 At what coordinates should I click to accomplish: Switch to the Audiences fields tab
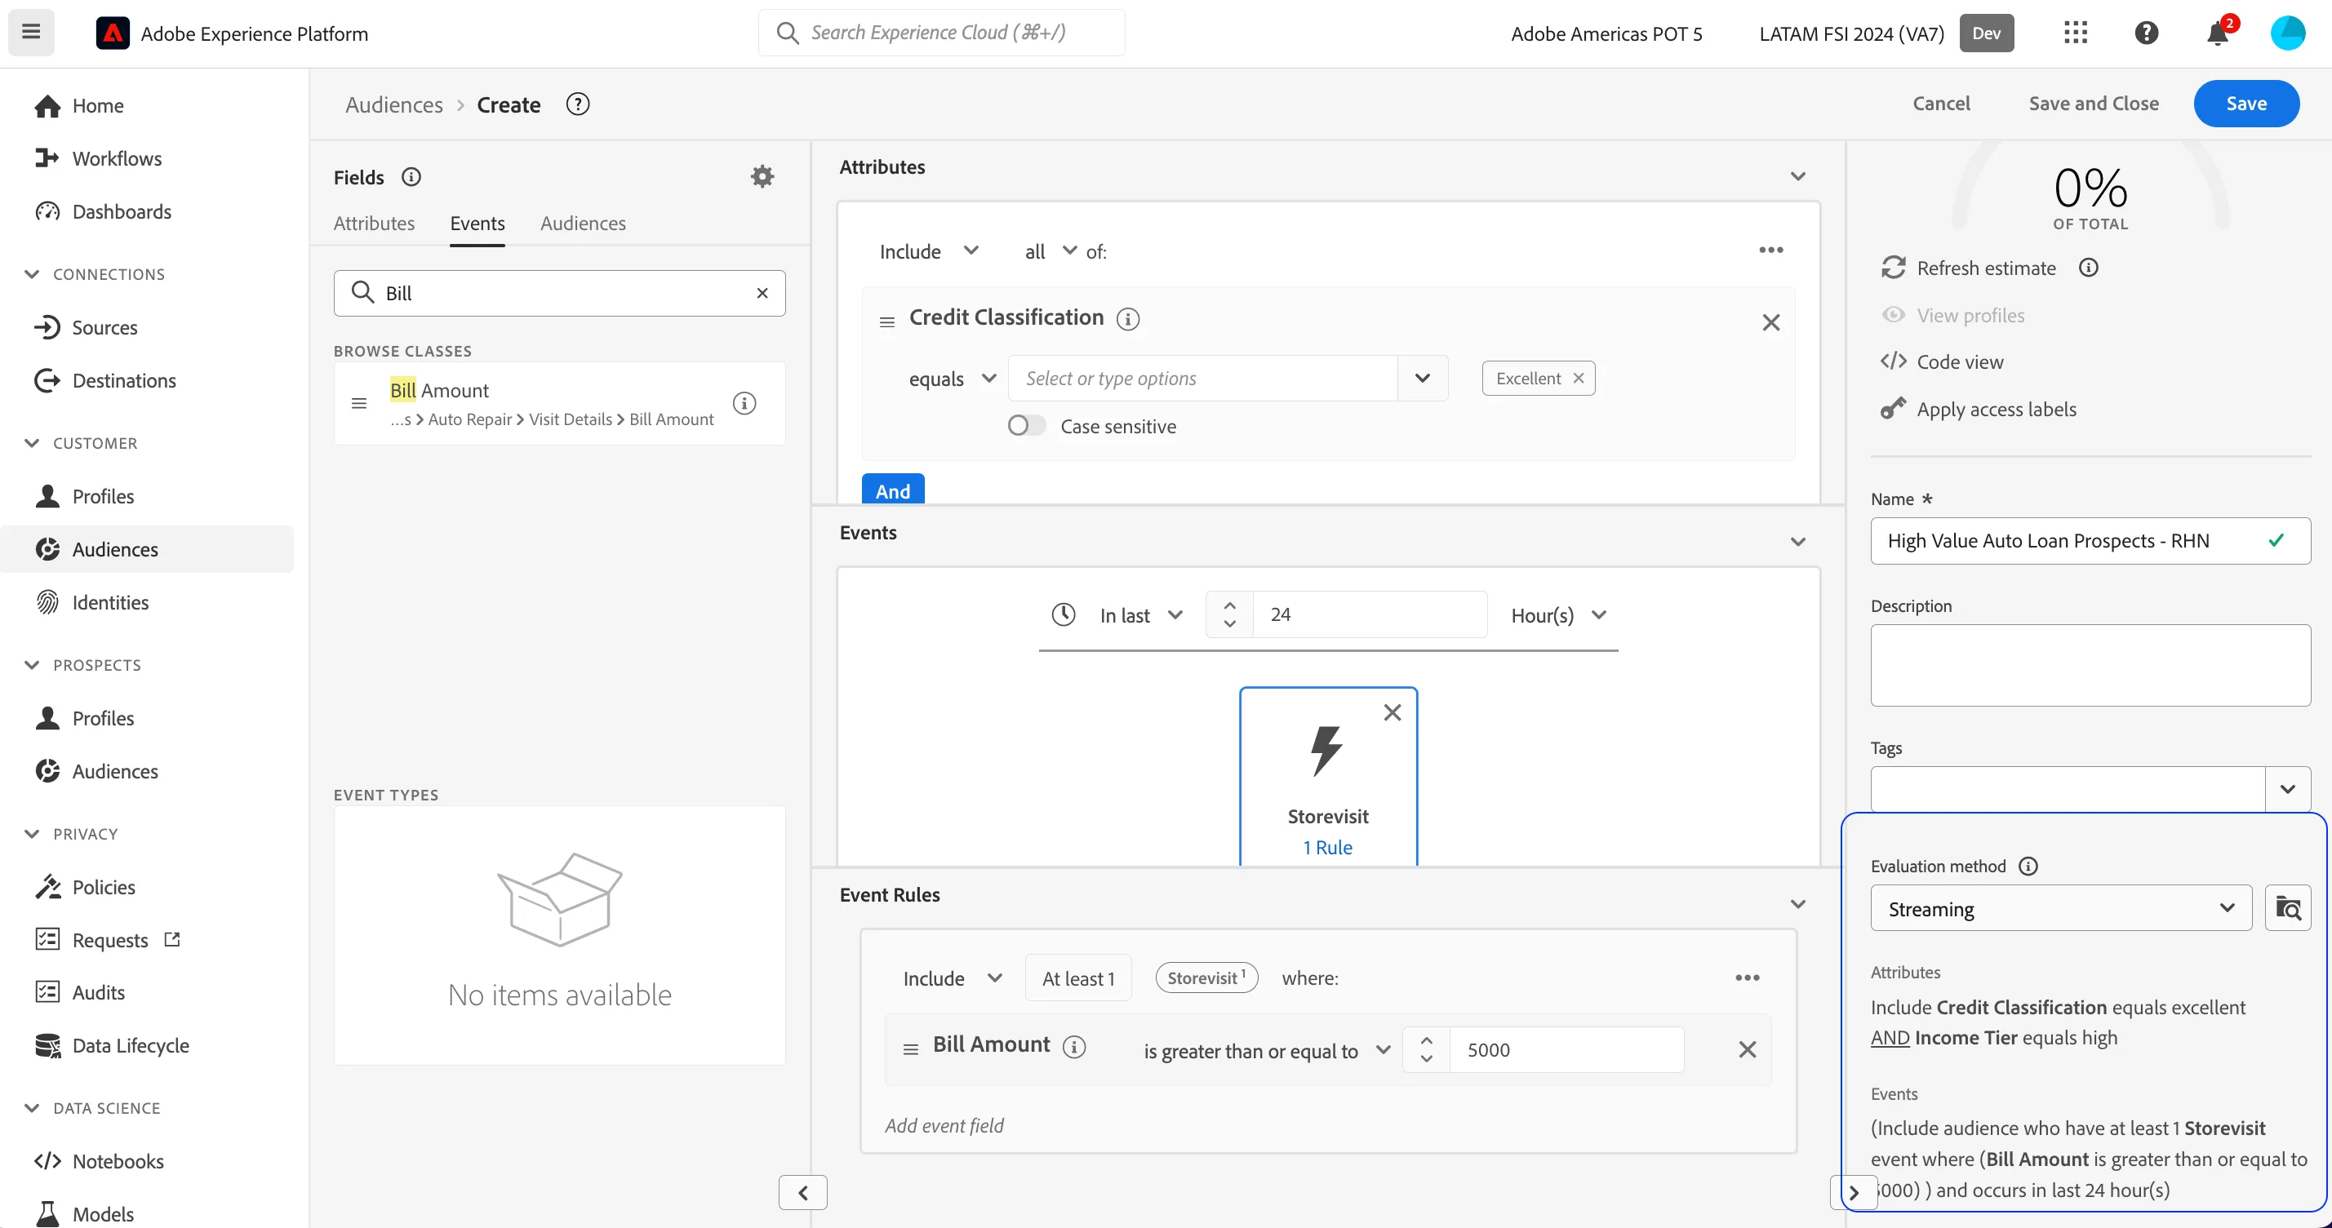583,223
